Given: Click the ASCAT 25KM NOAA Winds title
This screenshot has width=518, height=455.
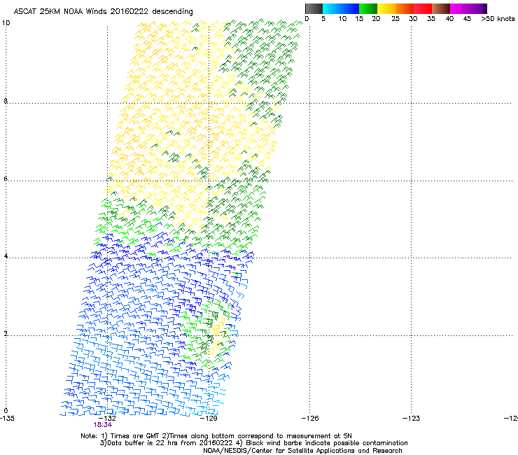Looking at the screenshot, I should pyautogui.click(x=104, y=11).
